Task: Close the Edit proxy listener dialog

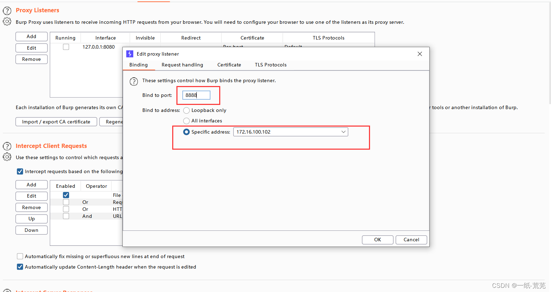Action: point(420,54)
